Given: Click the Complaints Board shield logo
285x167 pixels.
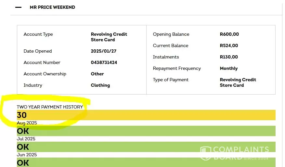Looking at the screenshot, I should click(x=206, y=153).
